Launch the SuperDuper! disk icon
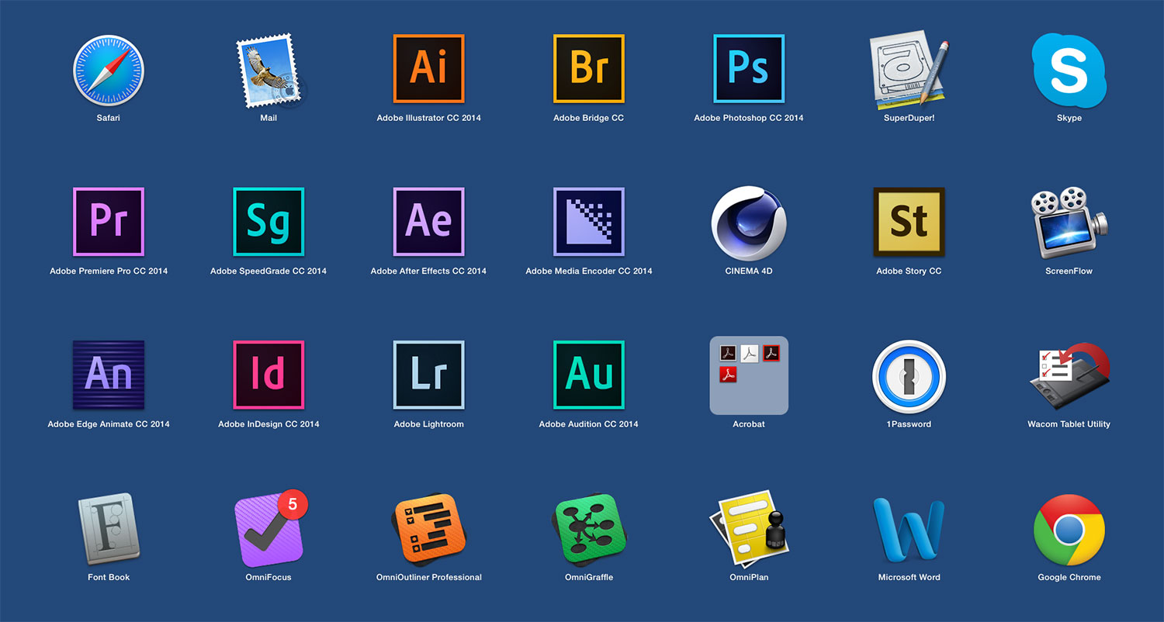Image resolution: width=1164 pixels, height=622 pixels. pyautogui.click(x=909, y=69)
